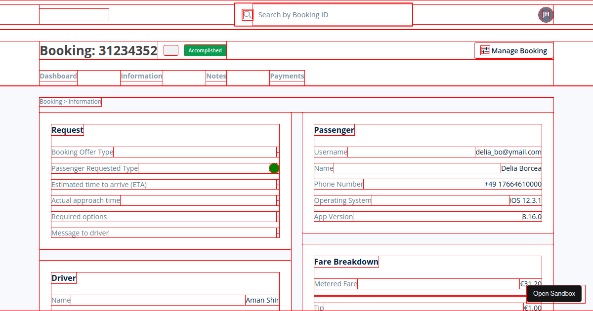Click the Accomplished status badge

(205, 50)
